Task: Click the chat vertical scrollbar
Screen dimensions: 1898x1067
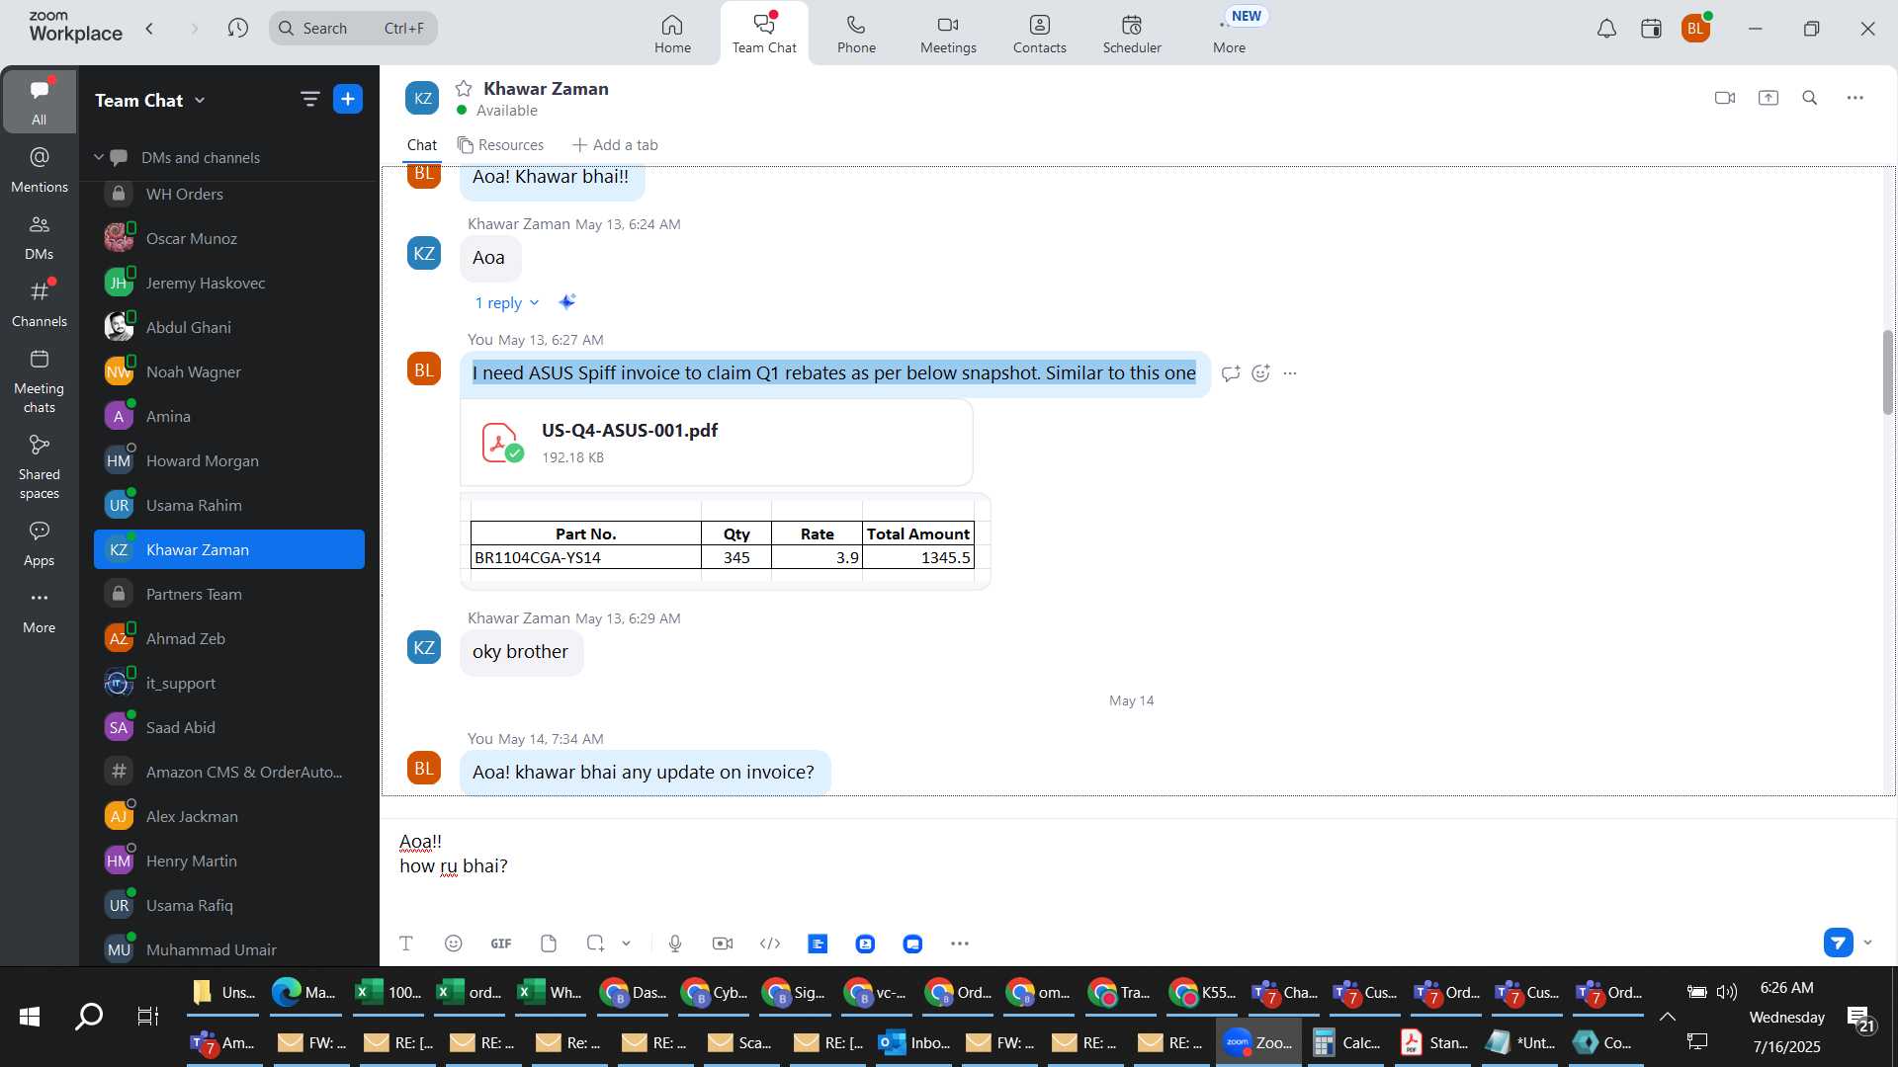Action: [x=1887, y=371]
